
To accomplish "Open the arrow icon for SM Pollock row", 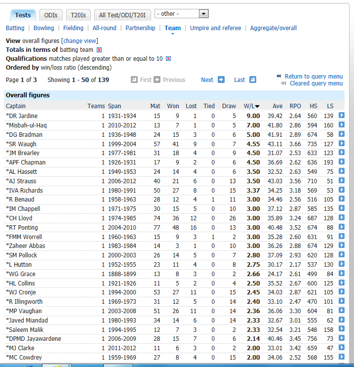I will 342,254.
